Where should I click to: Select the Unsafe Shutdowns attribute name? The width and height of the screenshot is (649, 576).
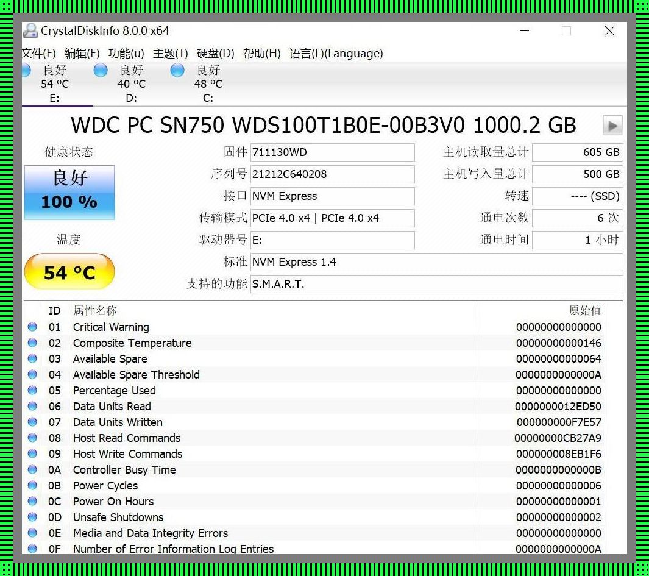(118, 517)
